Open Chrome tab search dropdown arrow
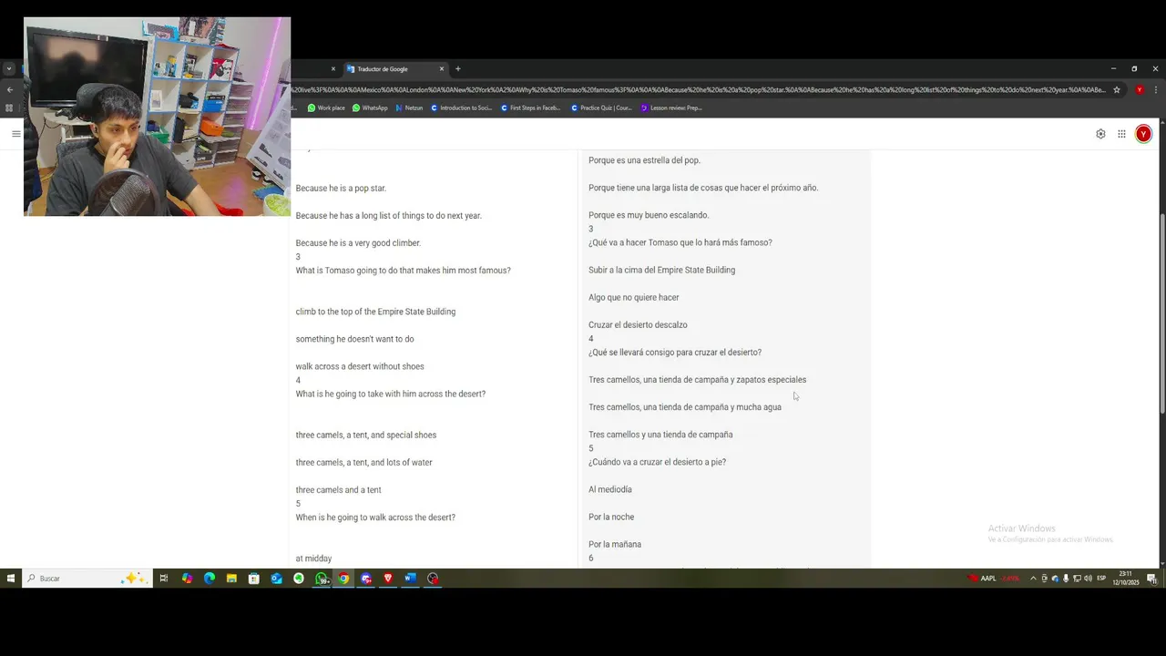Viewport: 1166px width, 656px height. click(x=8, y=69)
